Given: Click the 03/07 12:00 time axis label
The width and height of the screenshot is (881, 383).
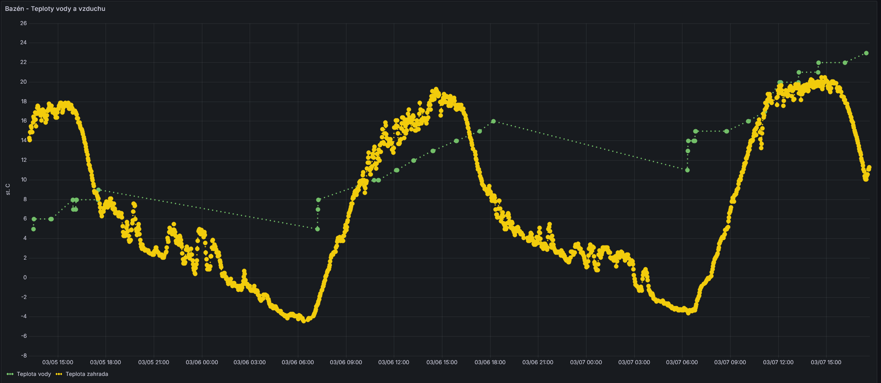Looking at the screenshot, I should [x=778, y=363].
